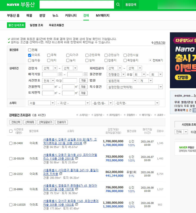Viewport: 196px width, 213px height.
Task: Open 서울 region dropdown
Action: click(41, 103)
